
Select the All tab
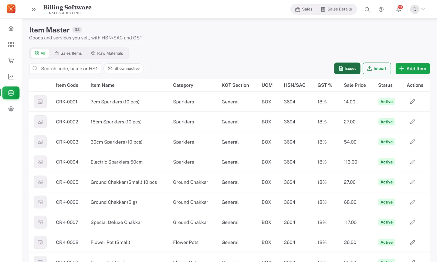click(x=40, y=53)
